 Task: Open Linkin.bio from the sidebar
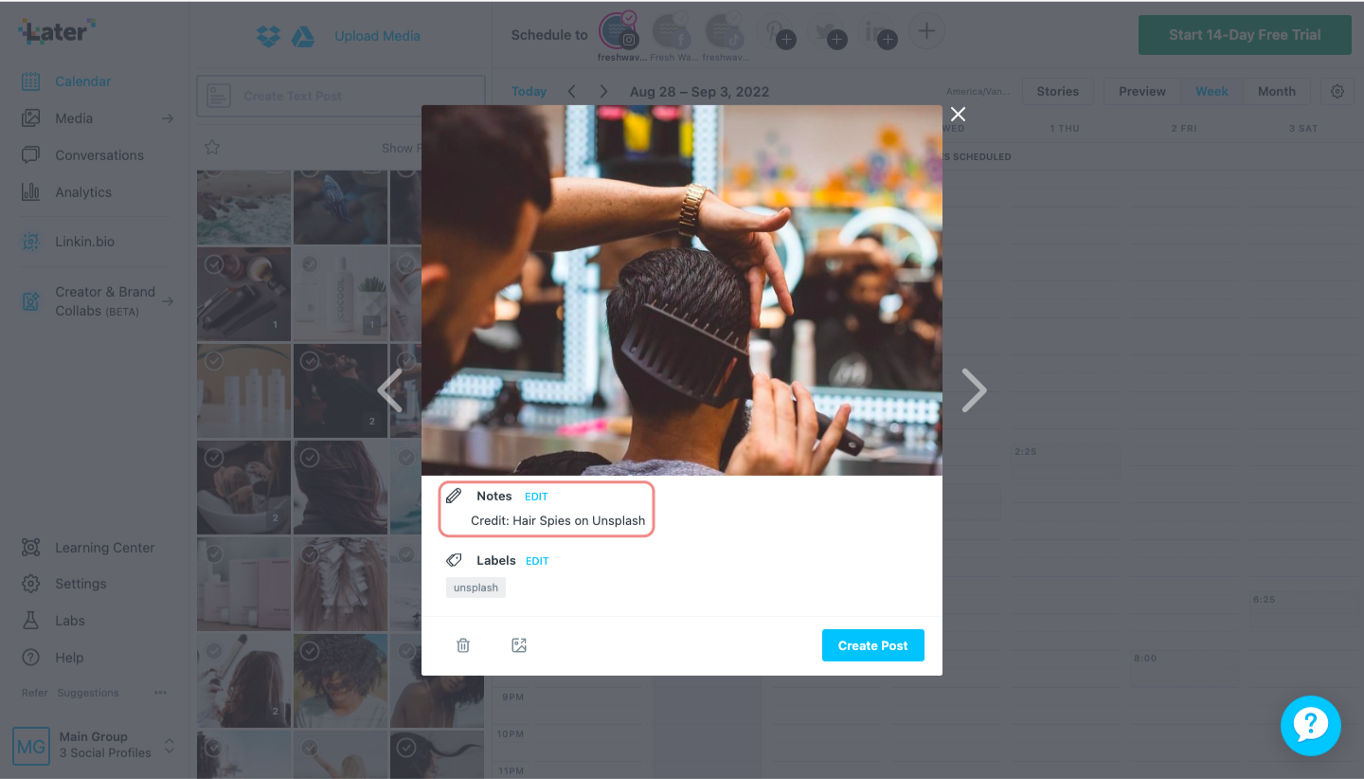pyautogui.click(x=68, y=242)
